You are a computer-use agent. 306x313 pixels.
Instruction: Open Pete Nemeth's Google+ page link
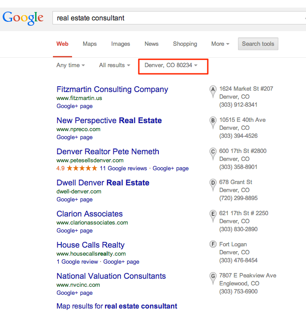coord(171,168)
